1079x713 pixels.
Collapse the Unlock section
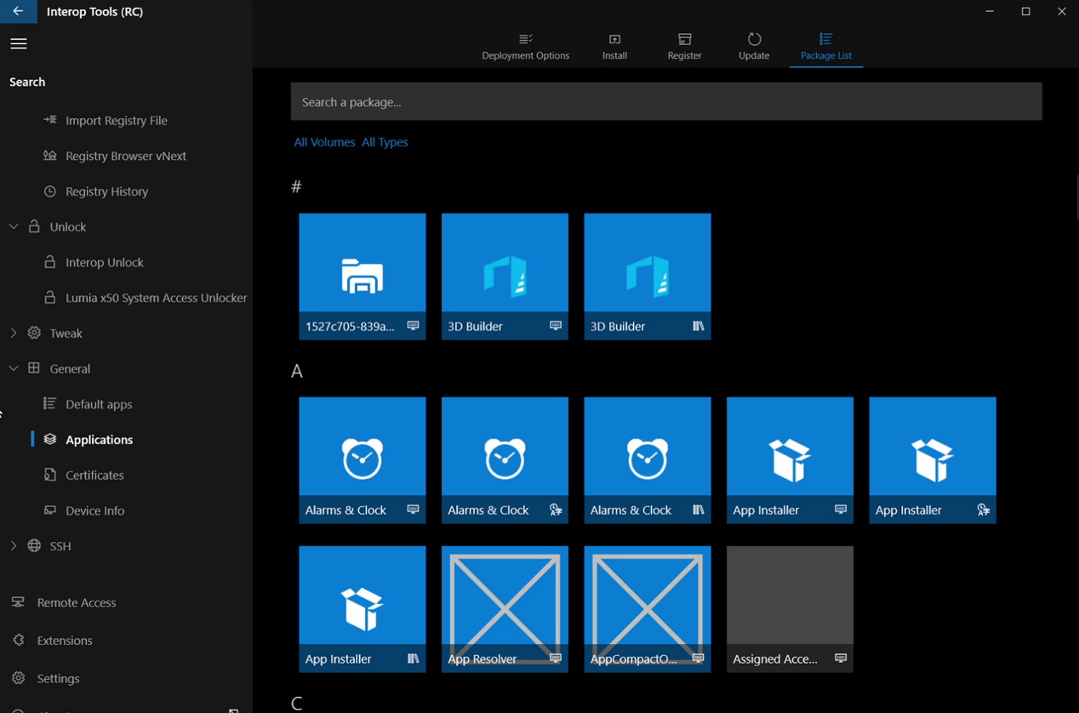click(14, 227)
